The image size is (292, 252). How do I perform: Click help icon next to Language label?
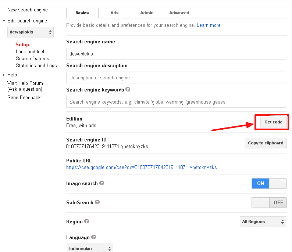(x=93, y=237)
